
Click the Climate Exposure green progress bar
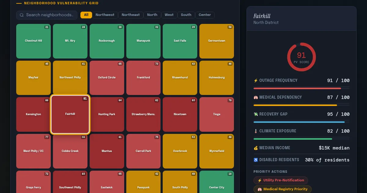click(x=293, y=139)
